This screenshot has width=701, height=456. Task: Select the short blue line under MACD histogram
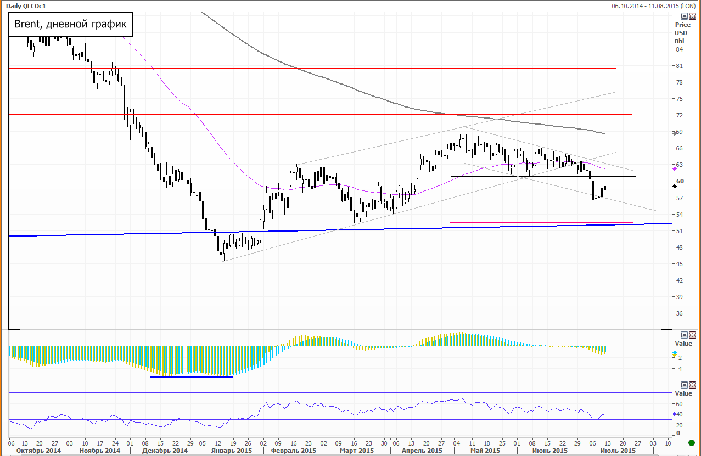[191, 377]
